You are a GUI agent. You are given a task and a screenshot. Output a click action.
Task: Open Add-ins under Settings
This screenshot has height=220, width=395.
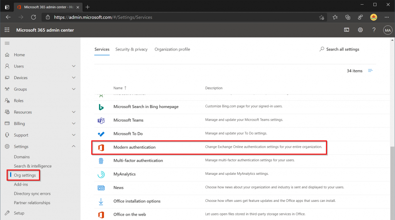coord(21,184)
